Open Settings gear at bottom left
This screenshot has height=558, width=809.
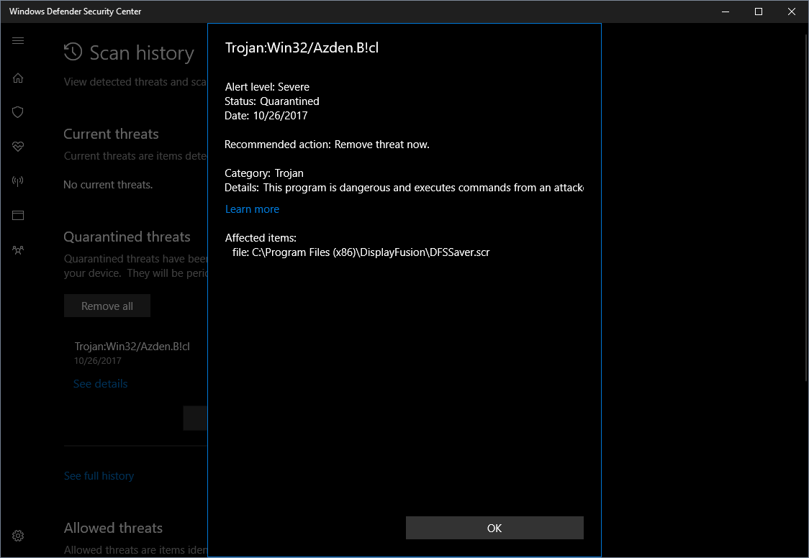click(18, 536)
